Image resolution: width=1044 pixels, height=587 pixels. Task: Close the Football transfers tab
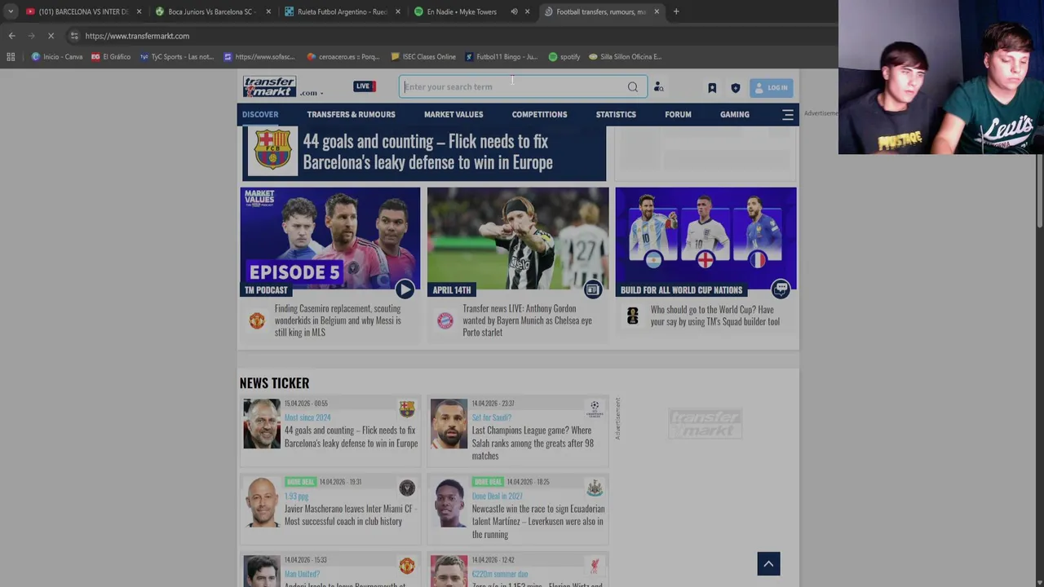657,11
